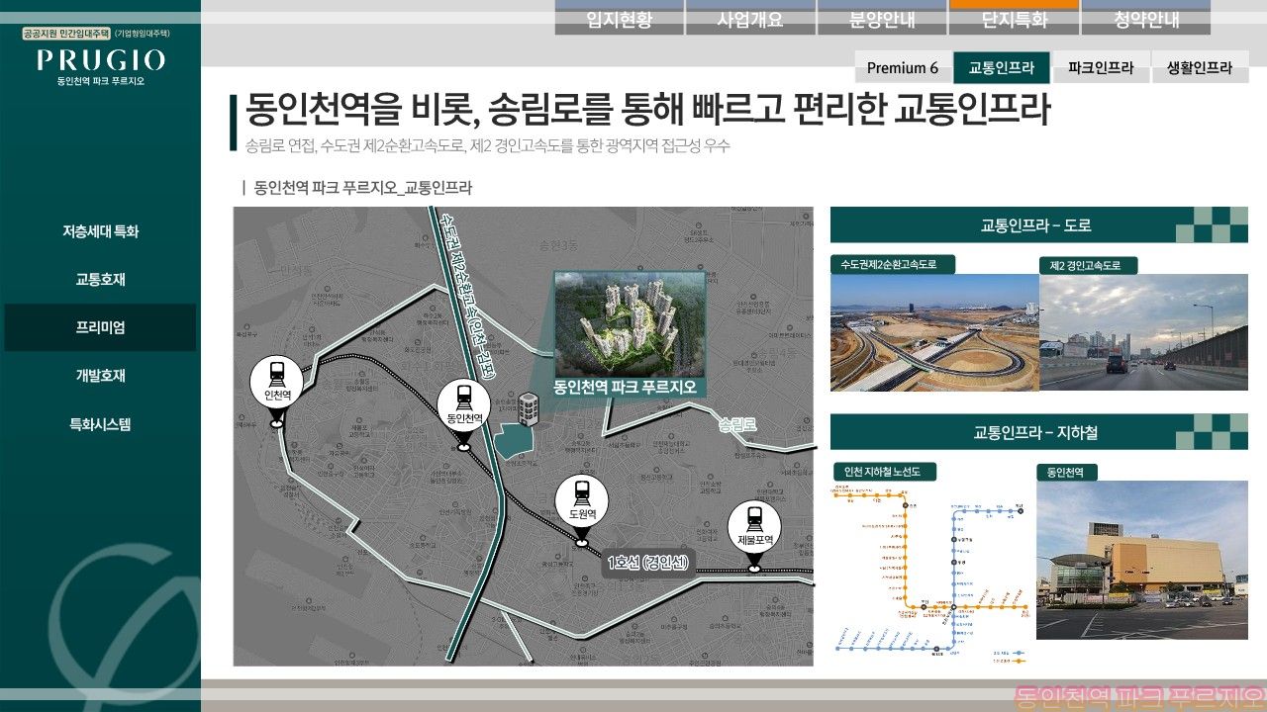
Task: Switch to the Premium 6 tab
Action: point(903,67)
